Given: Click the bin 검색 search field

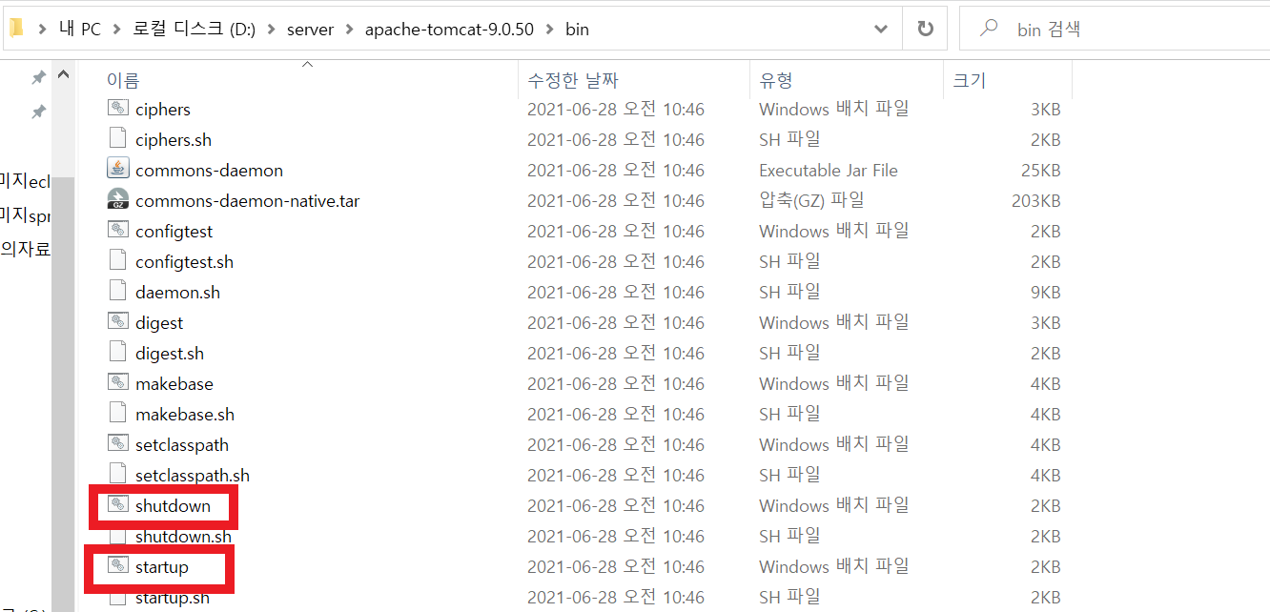Looking at the screenshot, I should [x=1115, y=29].
